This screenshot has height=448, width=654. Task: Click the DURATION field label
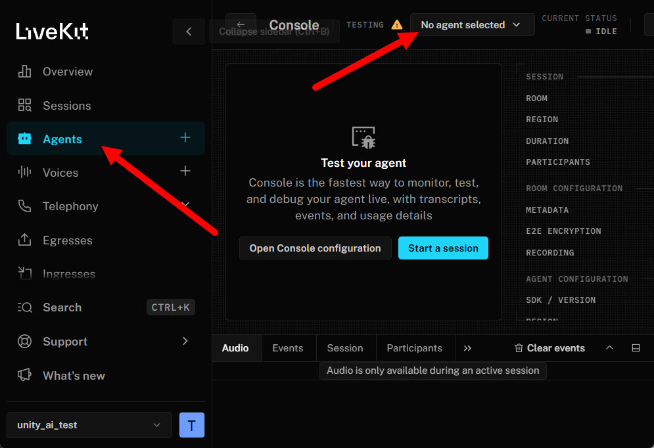(548, 141)
